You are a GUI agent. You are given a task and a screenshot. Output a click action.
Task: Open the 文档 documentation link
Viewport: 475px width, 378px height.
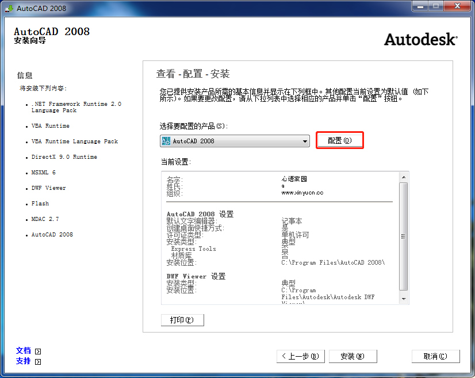(24, 351)
